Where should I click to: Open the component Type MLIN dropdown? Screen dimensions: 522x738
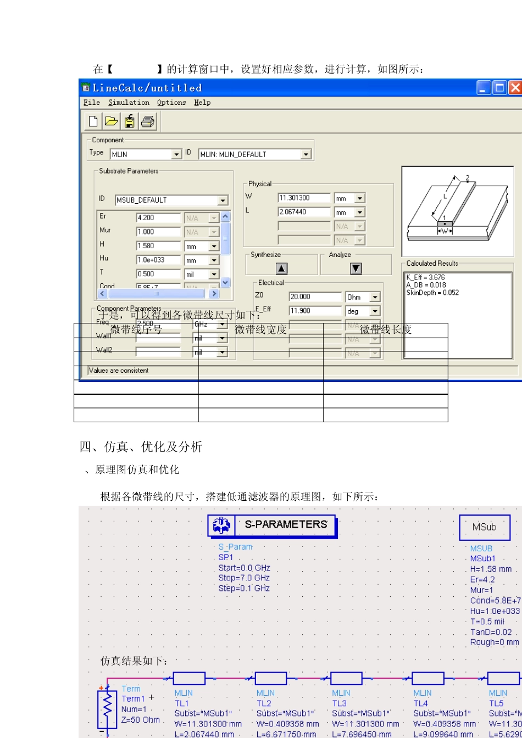pyautogui.click(x=176, y=155)
